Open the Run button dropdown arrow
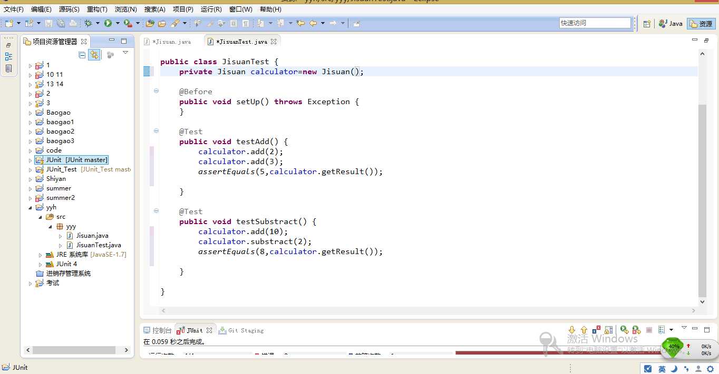This screenshot has width=719, height=374. tap(118, 23)
